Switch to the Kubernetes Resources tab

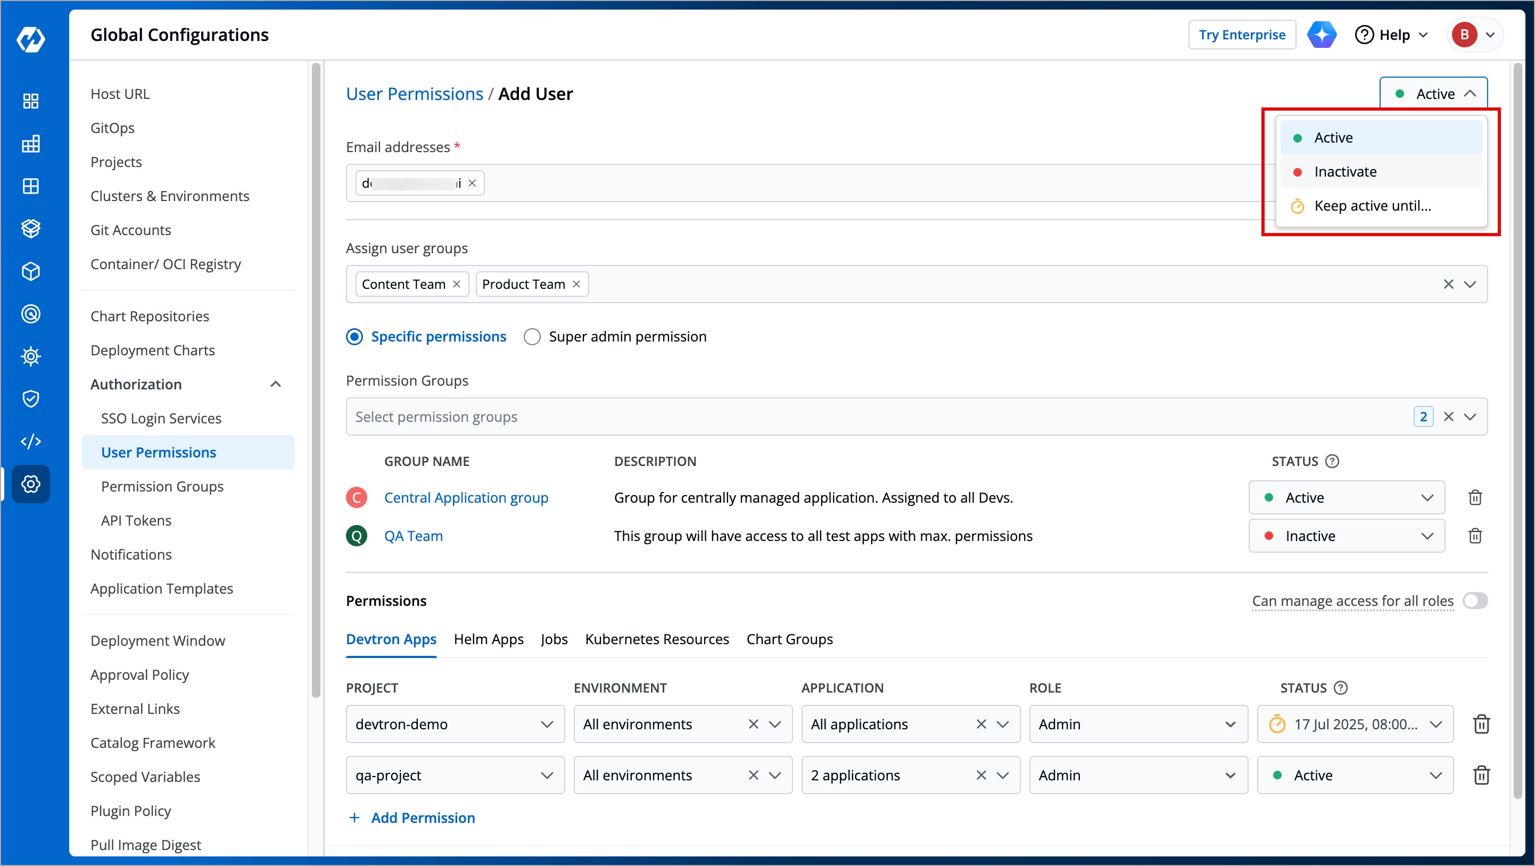(657, 639)
